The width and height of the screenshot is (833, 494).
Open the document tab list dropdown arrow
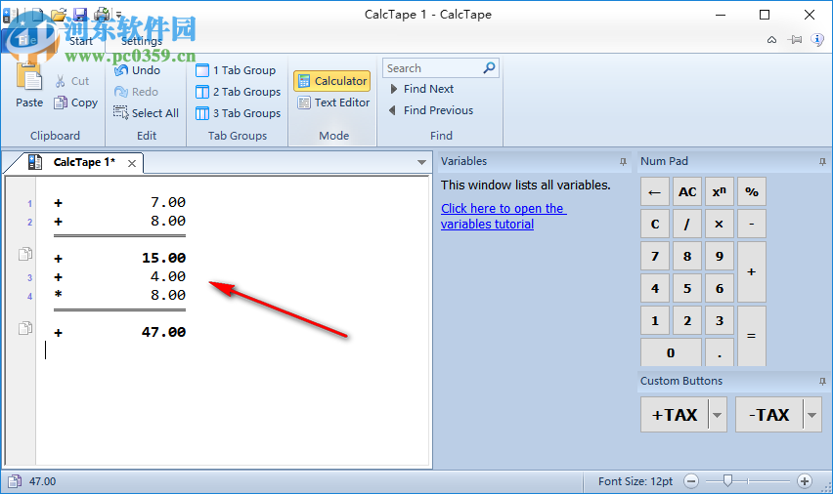(421, 162)
